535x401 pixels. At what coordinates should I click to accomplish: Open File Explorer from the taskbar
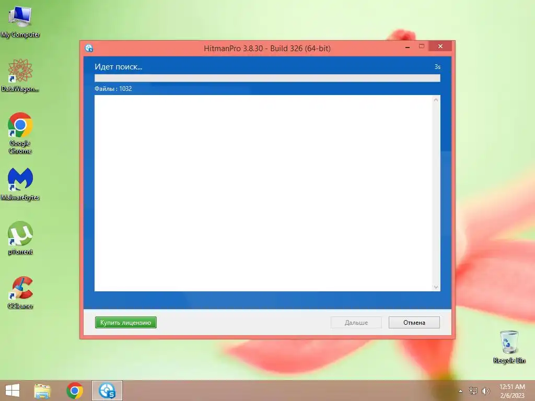(x=42, y=391)
